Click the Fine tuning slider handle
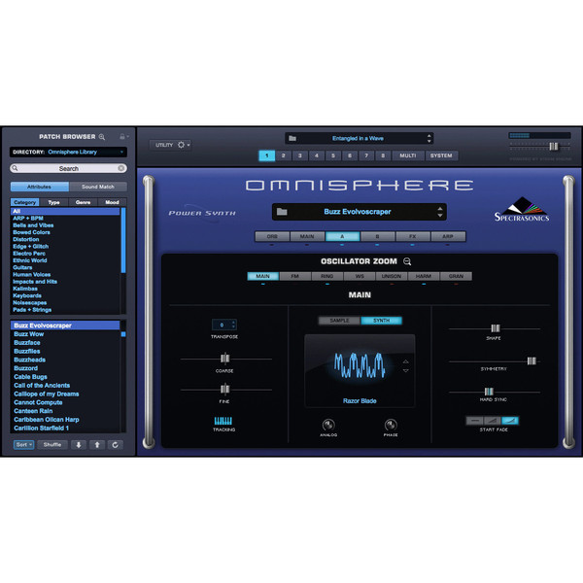The width and height of the screenshot is (583, 583). click(x=224, y=390)
